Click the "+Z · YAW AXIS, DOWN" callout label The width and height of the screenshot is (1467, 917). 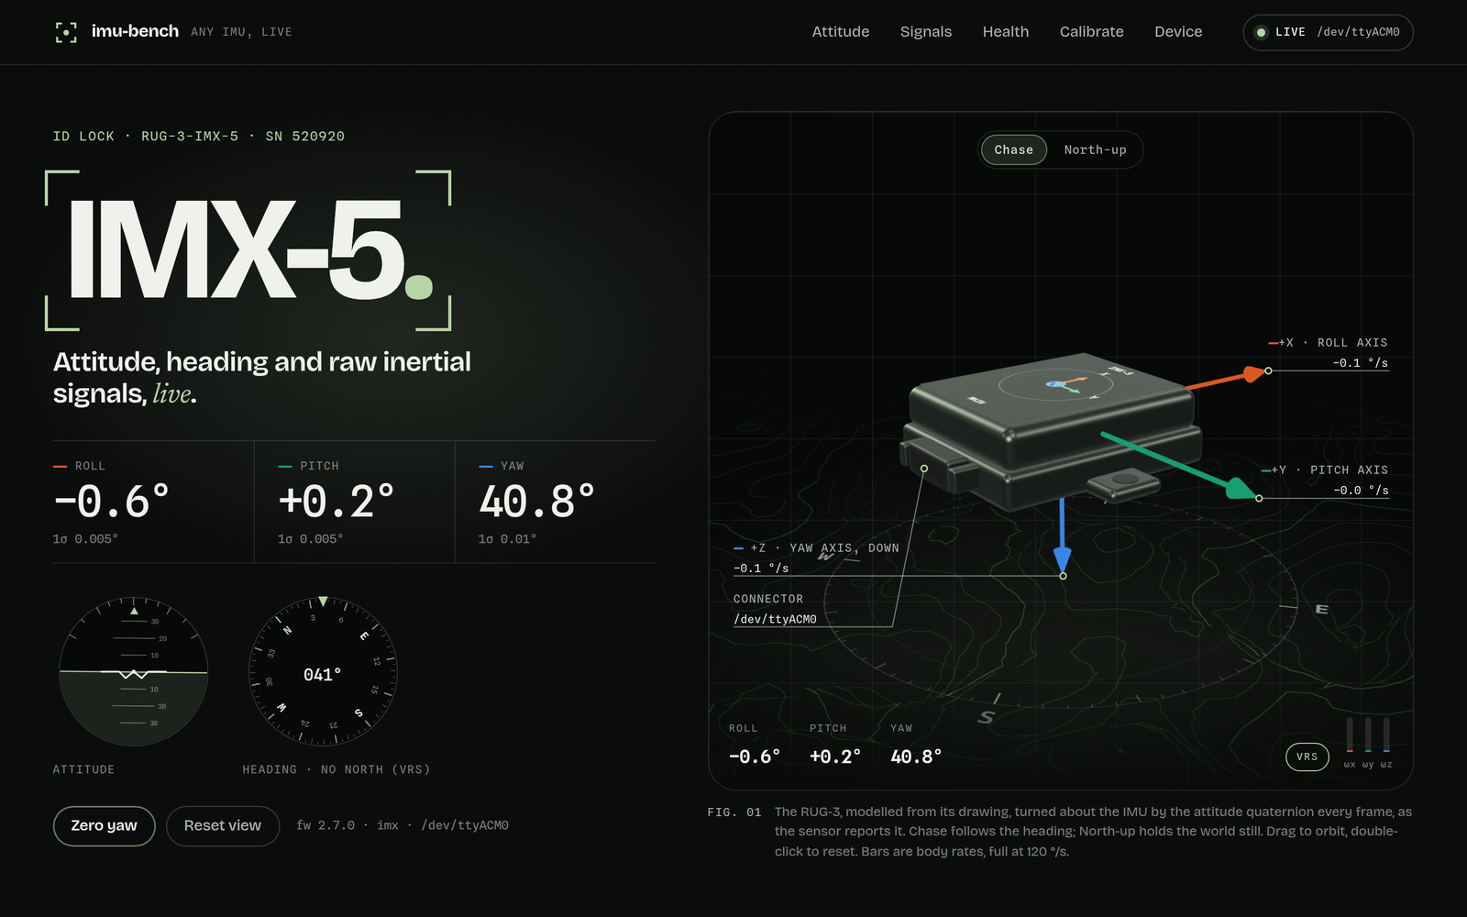(824, 548)
